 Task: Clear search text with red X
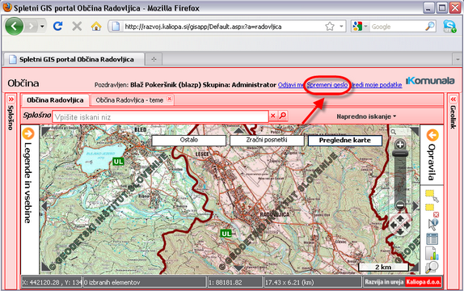pos(273,116)
